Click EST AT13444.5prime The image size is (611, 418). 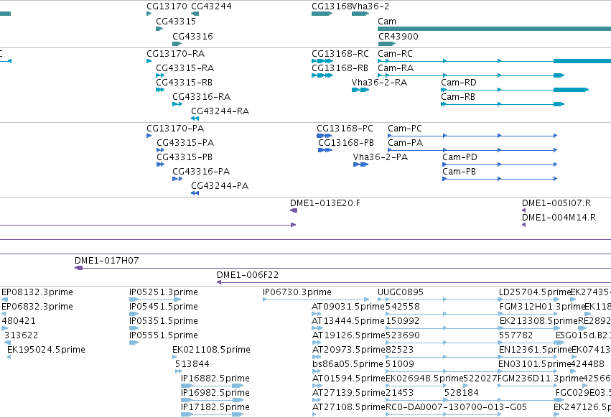(348, 321)
